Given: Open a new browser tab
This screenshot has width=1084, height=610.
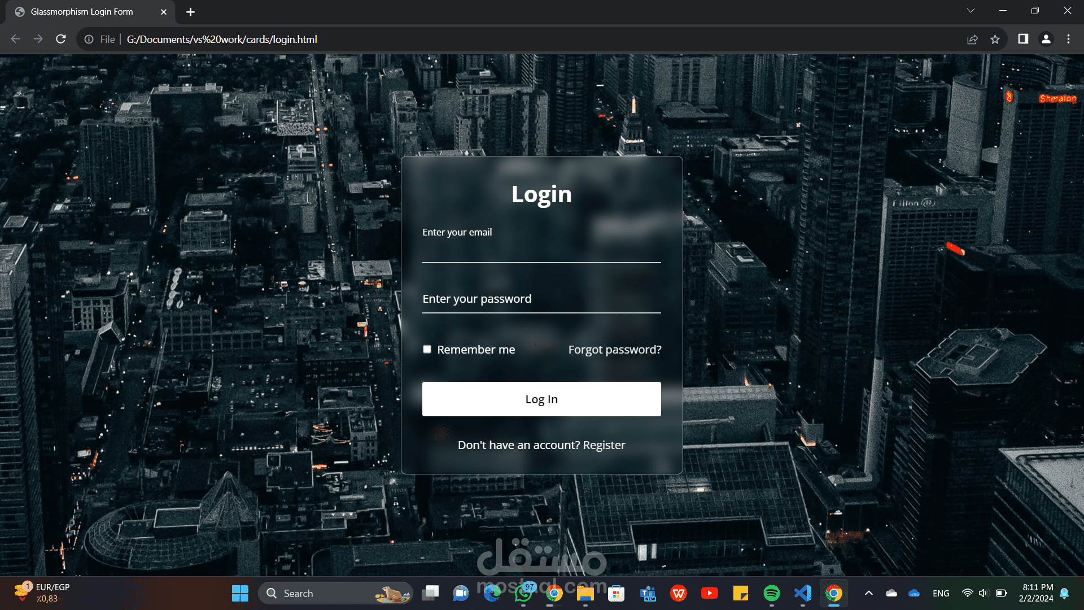Looking at the screenshot, I should [x=190, y=12].
